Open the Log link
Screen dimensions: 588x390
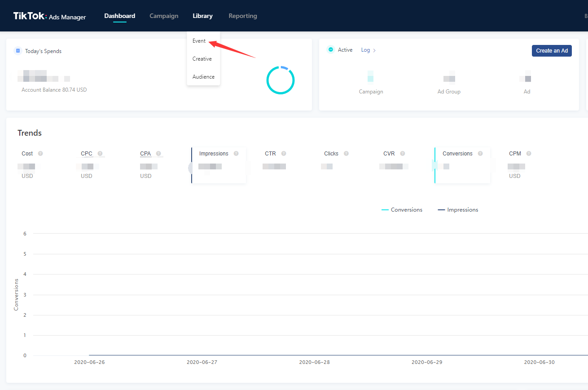click(x=365, y=50)
